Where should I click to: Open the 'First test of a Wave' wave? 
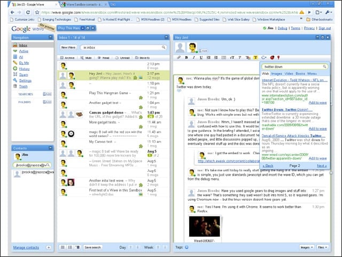113,192
